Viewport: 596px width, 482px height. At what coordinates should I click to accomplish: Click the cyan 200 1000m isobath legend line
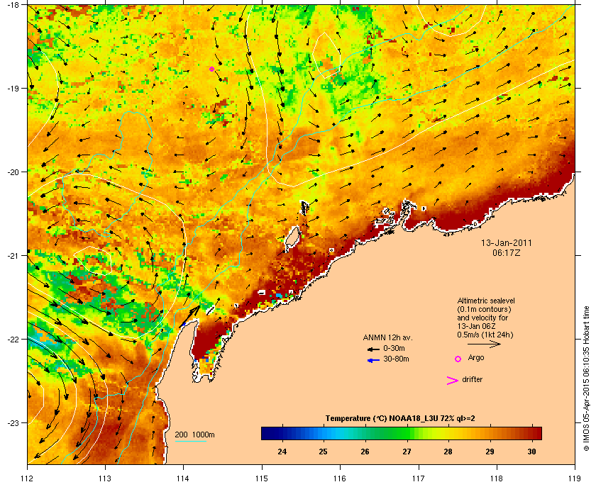(x=190, y=441)
